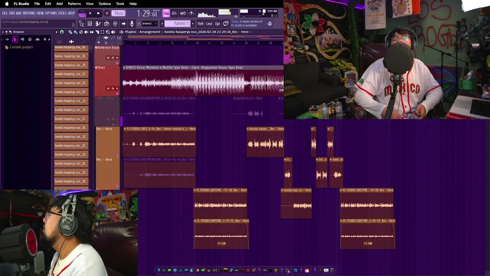Select the Paint brush tool
Image resolution: width=490 pixels, height=276 pixels.
pos(75,32)
